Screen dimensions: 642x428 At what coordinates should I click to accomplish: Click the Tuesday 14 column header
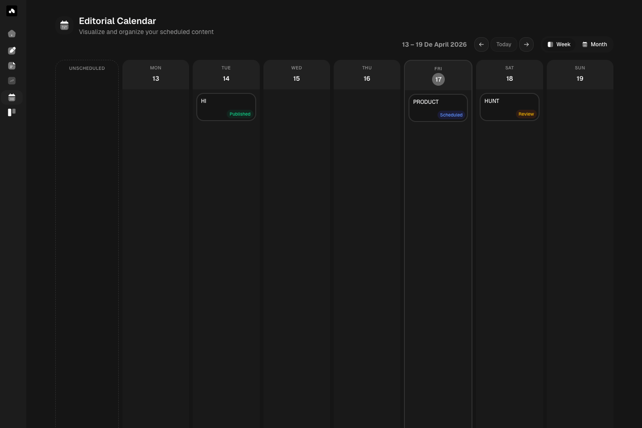pos(226,74)
